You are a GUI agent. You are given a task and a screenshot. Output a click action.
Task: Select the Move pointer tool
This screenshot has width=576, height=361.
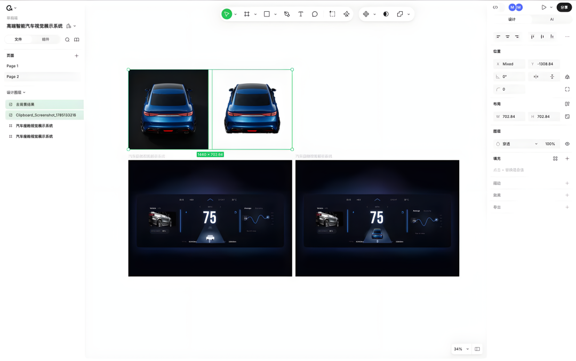(x=227, y=14)
